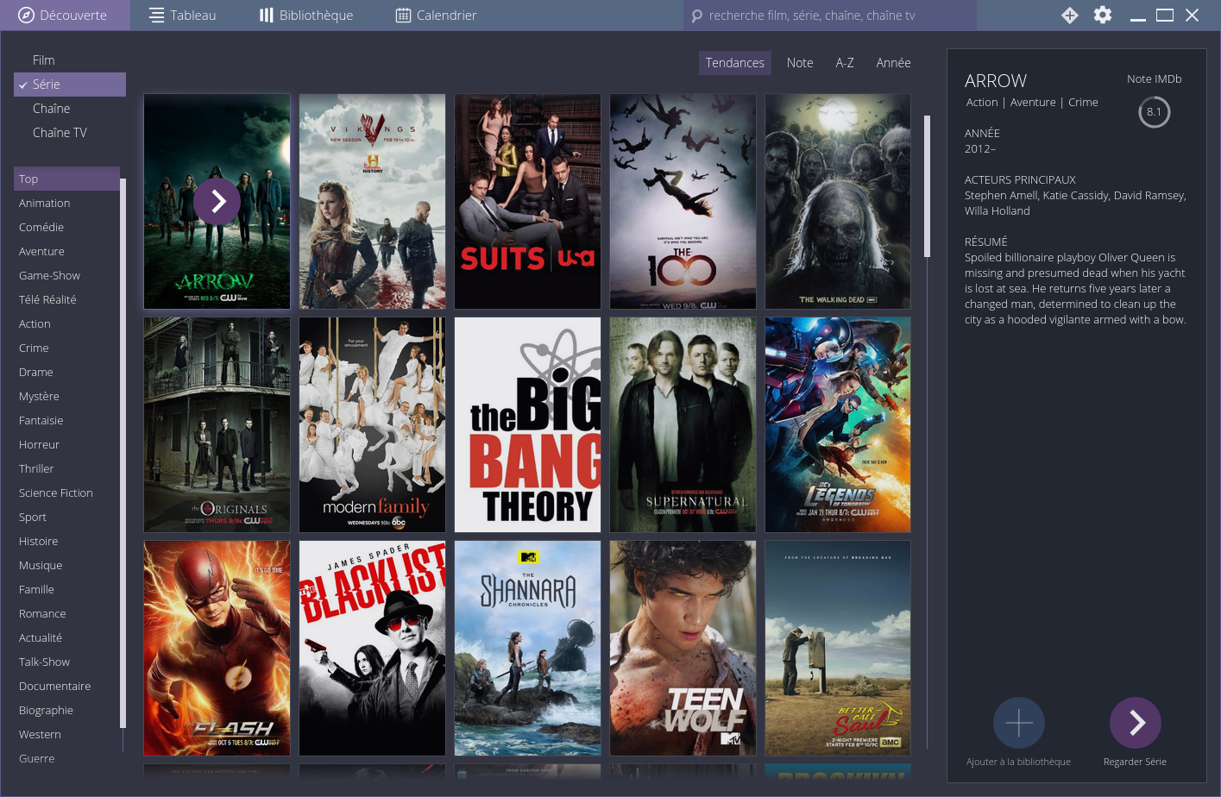Filter by Romance genre
This screenshot has width=1221, height=797.
click(66, 614)
